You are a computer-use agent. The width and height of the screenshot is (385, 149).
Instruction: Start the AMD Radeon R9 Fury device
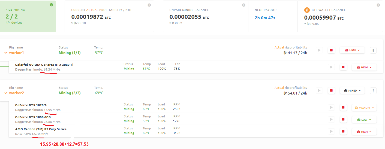pos(331,132)
